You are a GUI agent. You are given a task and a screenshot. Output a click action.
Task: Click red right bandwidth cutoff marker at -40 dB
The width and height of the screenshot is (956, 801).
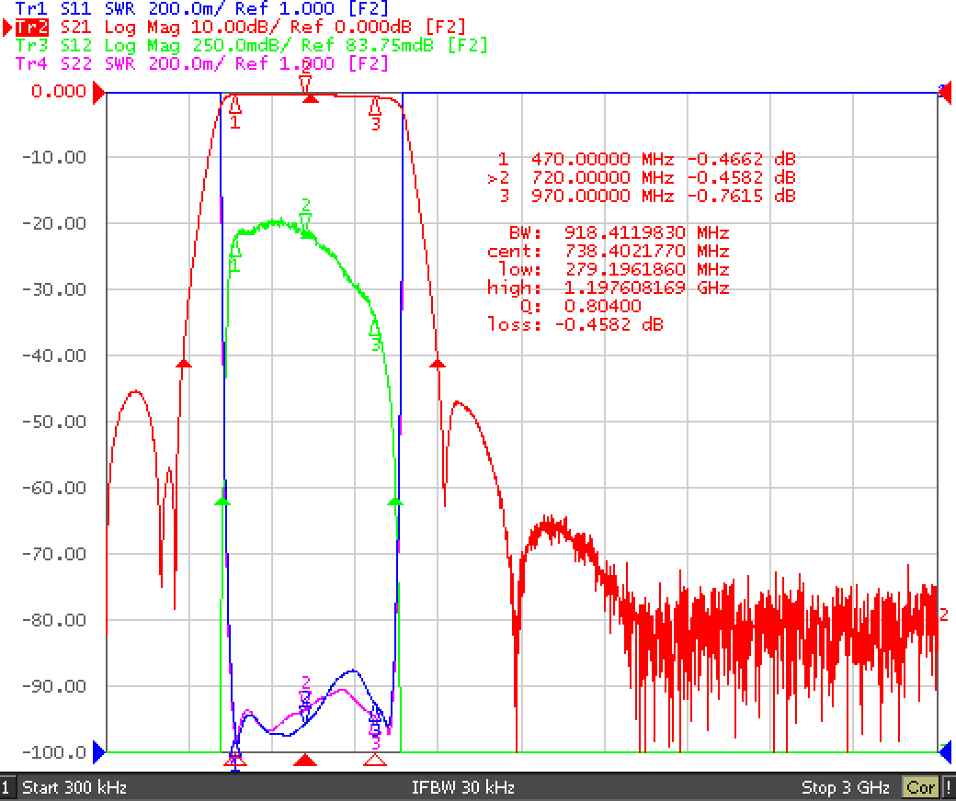click(x=438, y=364)
